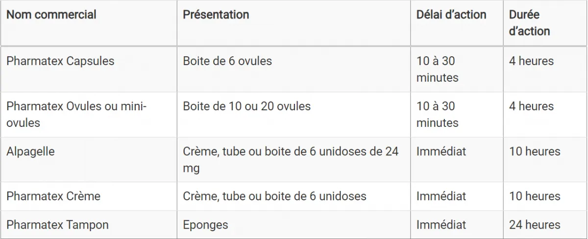Select the 'Eponges' presentation cell
588x239 pixels.
click(205, 225)
